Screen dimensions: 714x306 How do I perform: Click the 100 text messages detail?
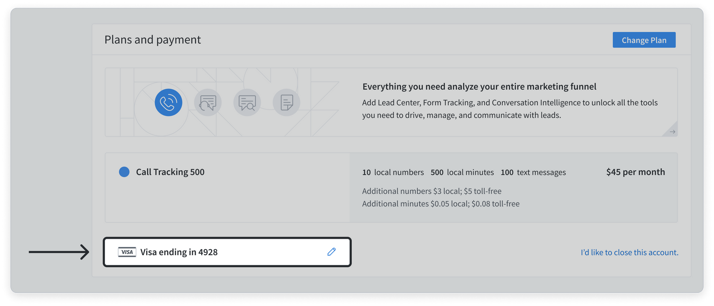(533, 172)
